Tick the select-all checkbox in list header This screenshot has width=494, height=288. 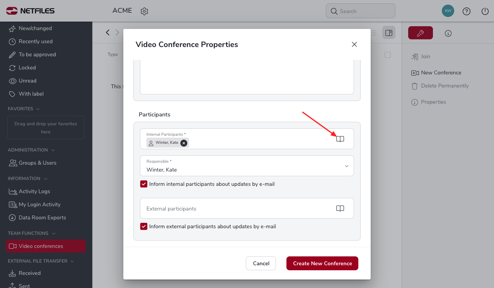[x=388, y=55]
